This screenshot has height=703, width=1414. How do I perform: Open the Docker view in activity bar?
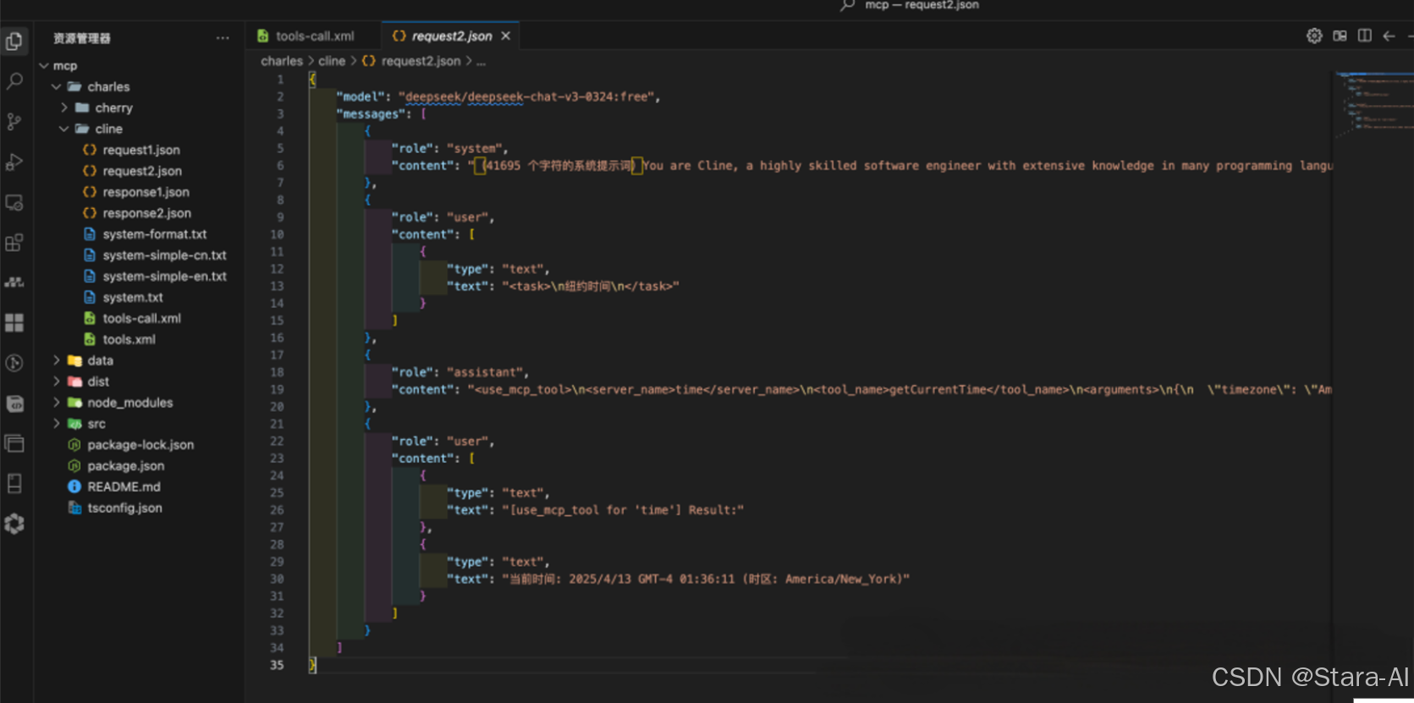[x=14, y=283]
